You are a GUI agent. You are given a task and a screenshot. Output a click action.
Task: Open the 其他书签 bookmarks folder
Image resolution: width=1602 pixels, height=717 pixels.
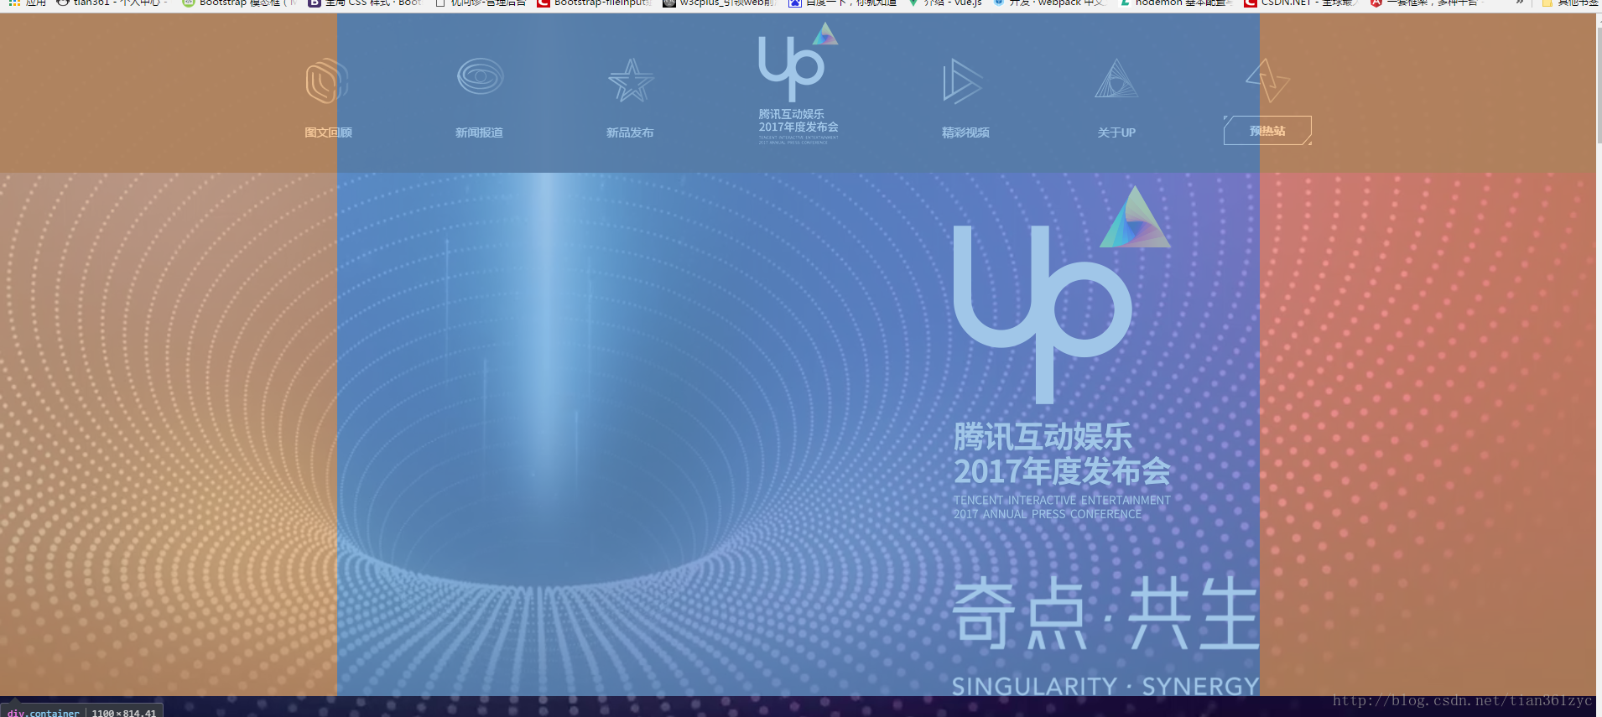[1569, 3]
